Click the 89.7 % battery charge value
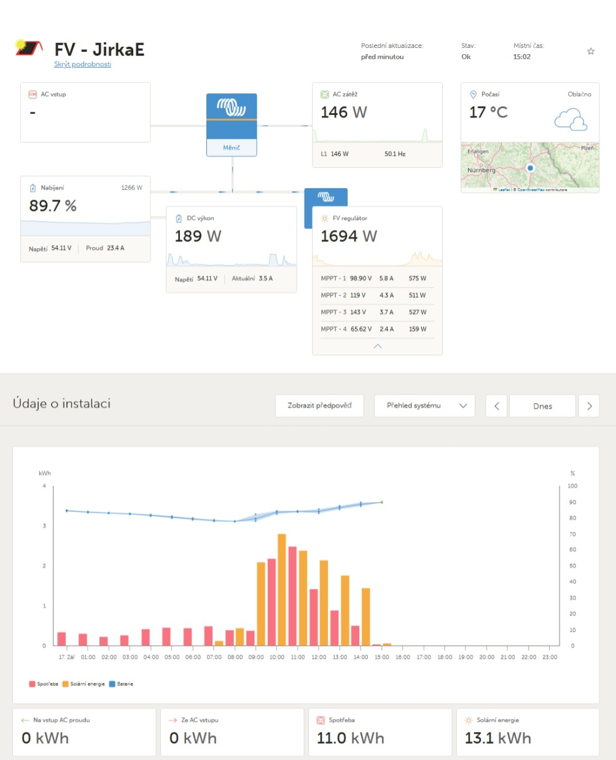Viewport: 616px width, 760px height. click(x=53, y=206)
